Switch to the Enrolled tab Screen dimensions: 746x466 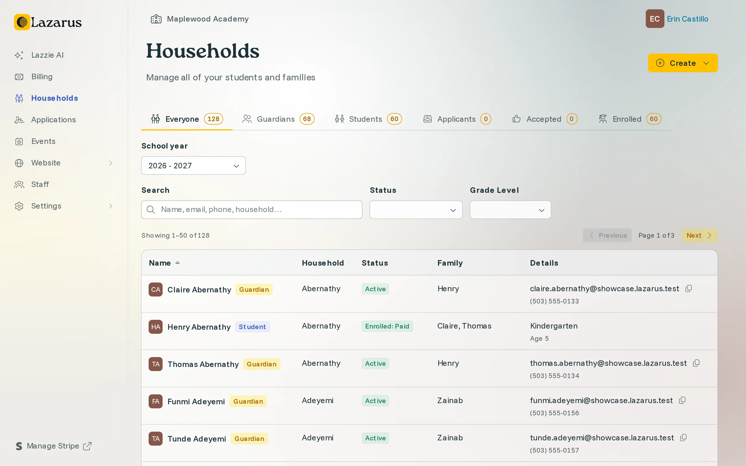click(x=630, y=119)
